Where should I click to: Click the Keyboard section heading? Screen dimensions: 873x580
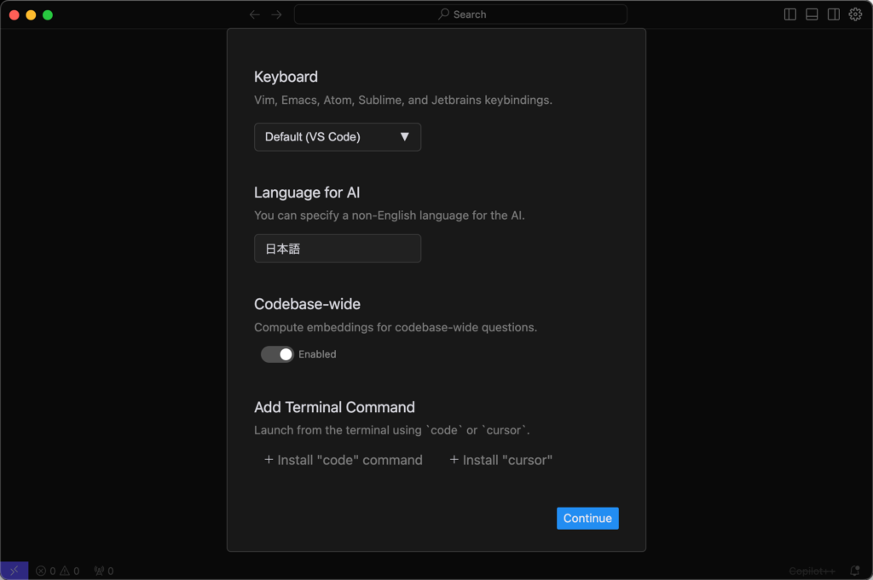(x=286, y=77)
